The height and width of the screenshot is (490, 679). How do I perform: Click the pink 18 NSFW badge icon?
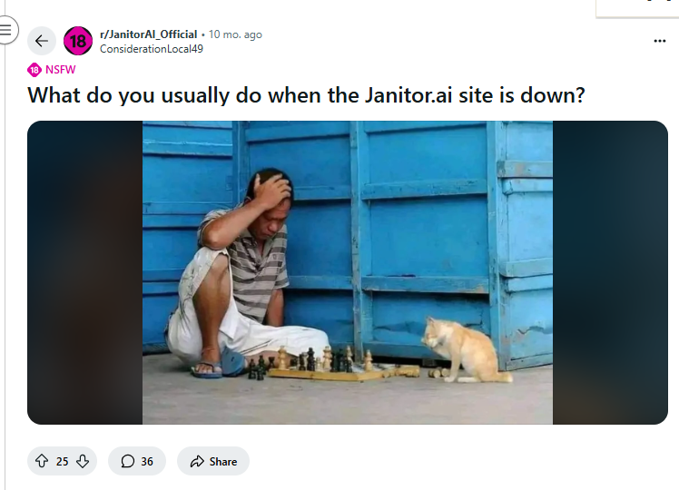(x=34, y=70)
